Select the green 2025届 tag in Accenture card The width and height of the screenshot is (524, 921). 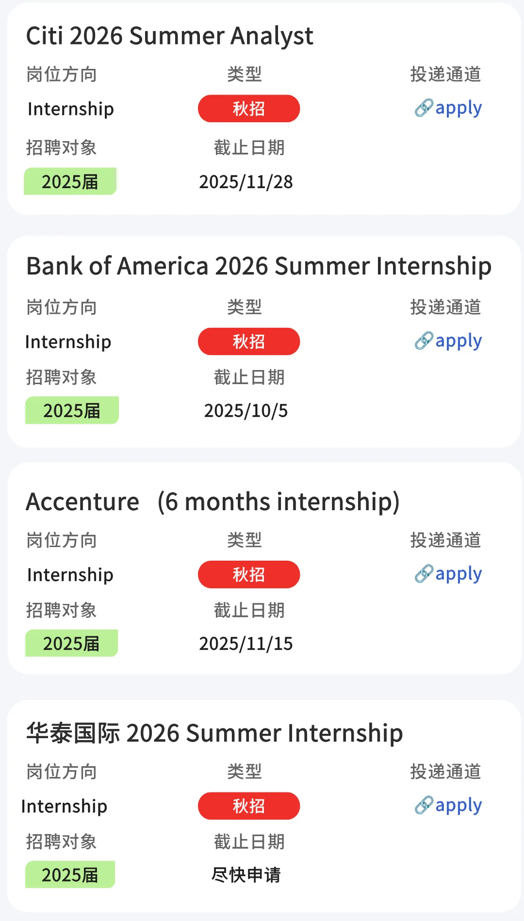point(71,643)
